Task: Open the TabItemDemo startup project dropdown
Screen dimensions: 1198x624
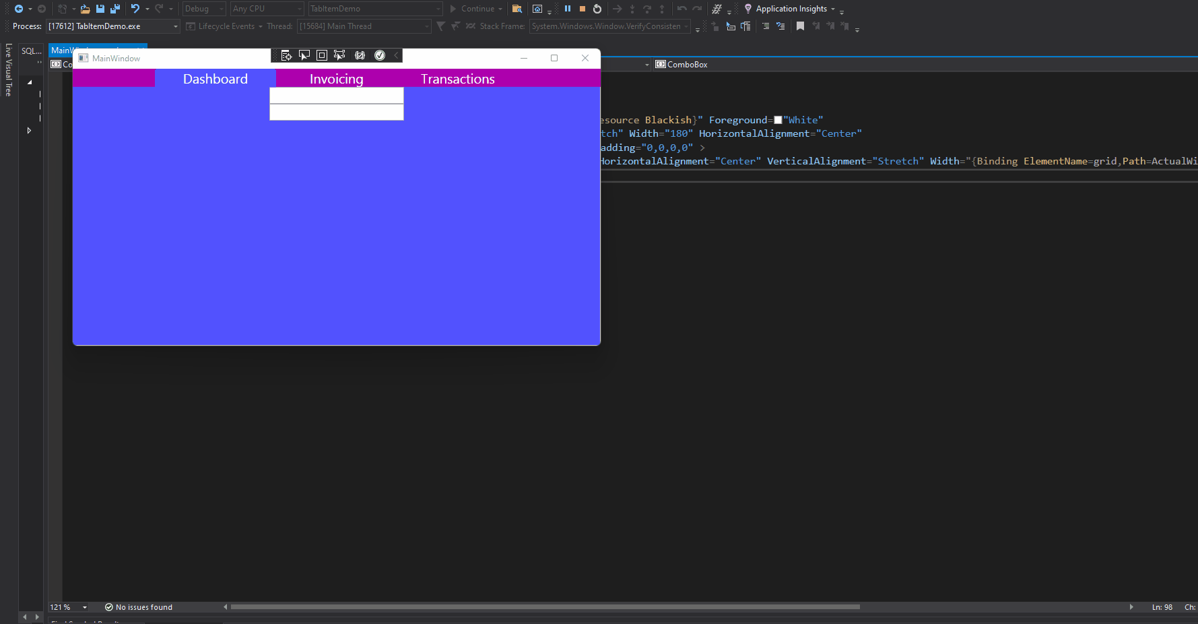Action: tap(375, 9)
